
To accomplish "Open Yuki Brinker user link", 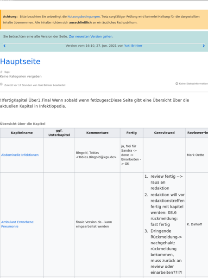I will 133,45.
